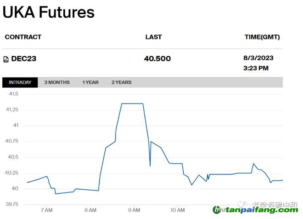The height and width of the screenshot is (219, 303).
Task: Click the 7 AM time axis label
Action: (46, 210)
